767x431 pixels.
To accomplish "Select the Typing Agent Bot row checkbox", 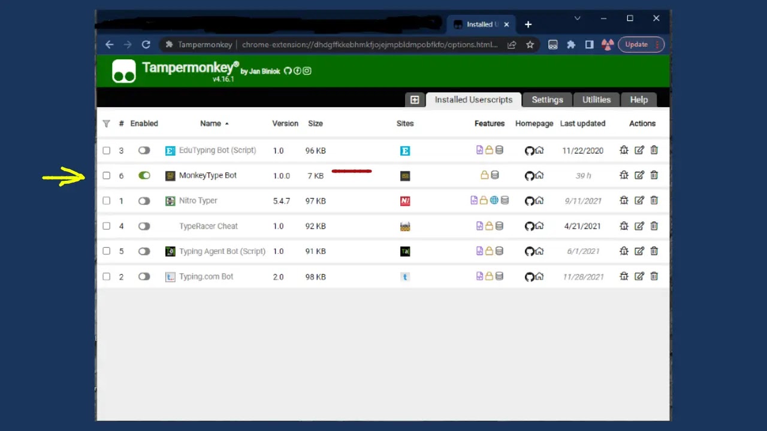I will click(106, 251).
